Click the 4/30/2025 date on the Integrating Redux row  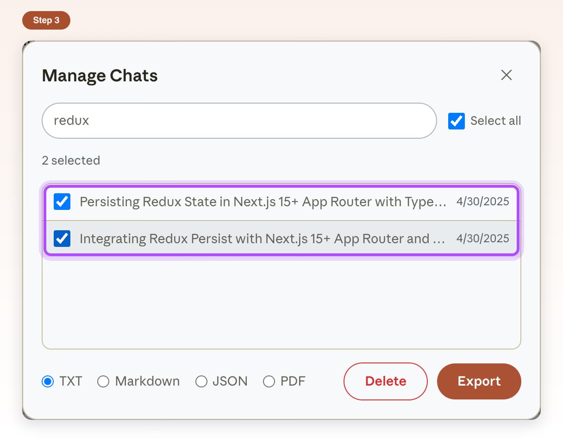[x=483, y=239]
